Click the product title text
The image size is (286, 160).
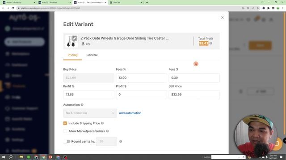pyautogui.click(x=125, y=38)
